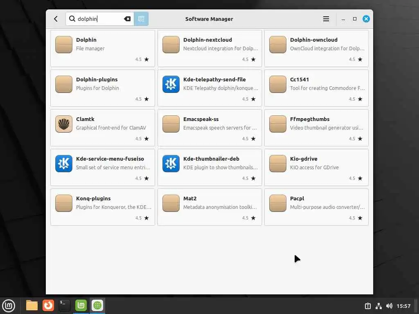Select 'Multi-purpose audio converter/...' description
The width and height of the screenshot is (419, 314).
[327, 207]
